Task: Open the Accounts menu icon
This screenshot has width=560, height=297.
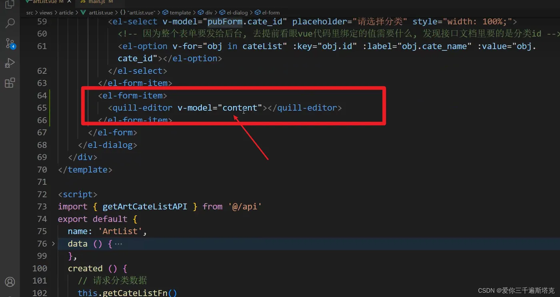Action: click(x=10, y=282)
